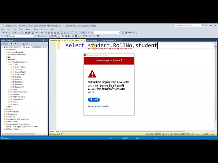Select the Always On High Availability node

tap(19, 119)
